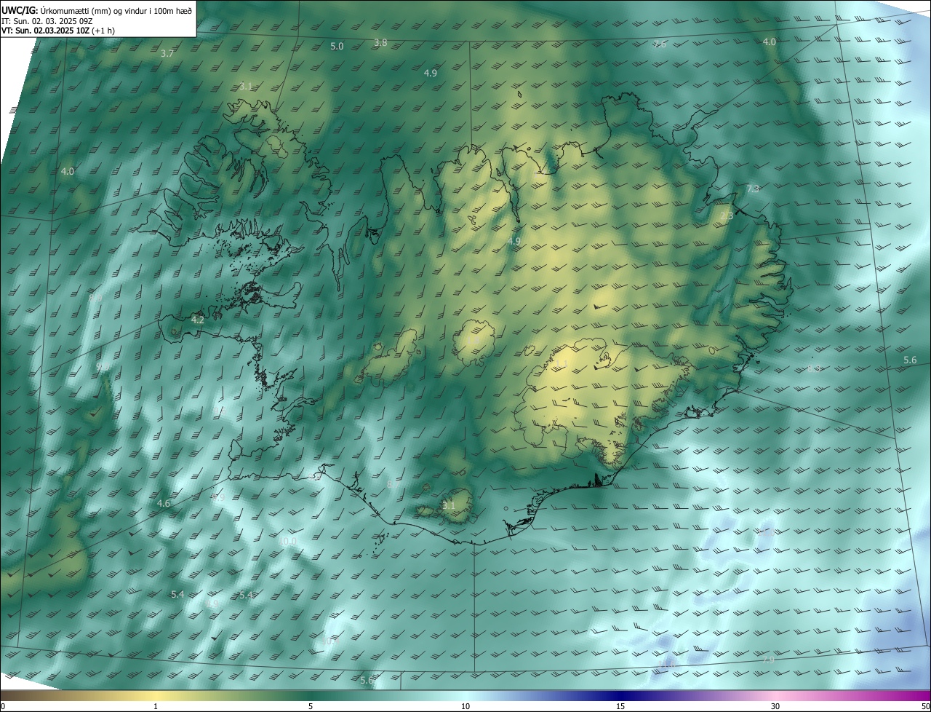Click the "4.0" label in the top-right sea area
Viewport: 931px width, 712px height.
(x=770, y=41)
